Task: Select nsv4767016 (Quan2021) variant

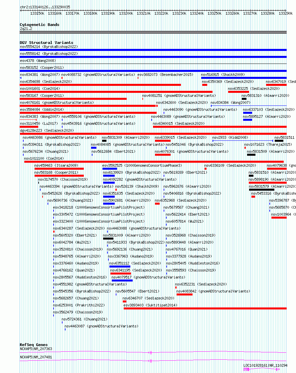Action: point(187,249)
